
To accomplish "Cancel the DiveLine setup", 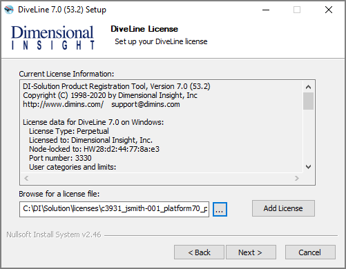I will click(310, 252).
